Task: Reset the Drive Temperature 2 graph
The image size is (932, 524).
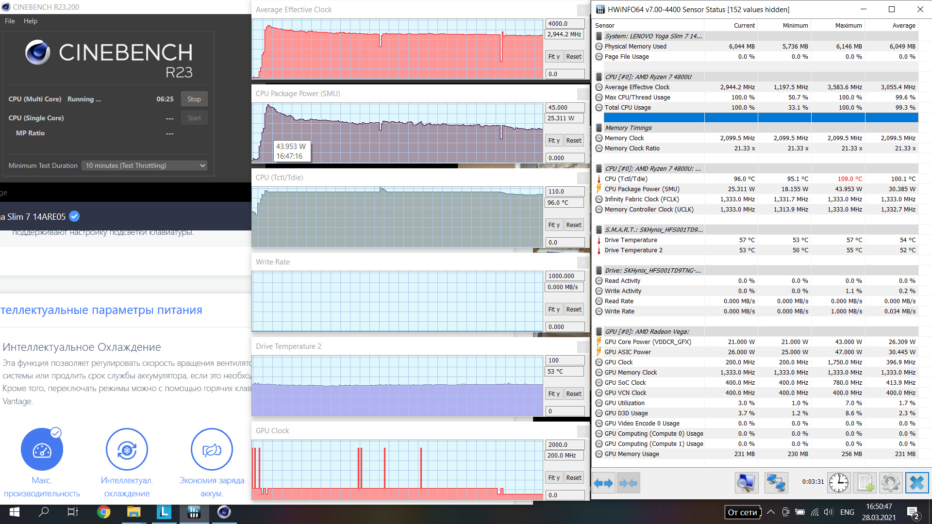Action: (x=574, y=394)
